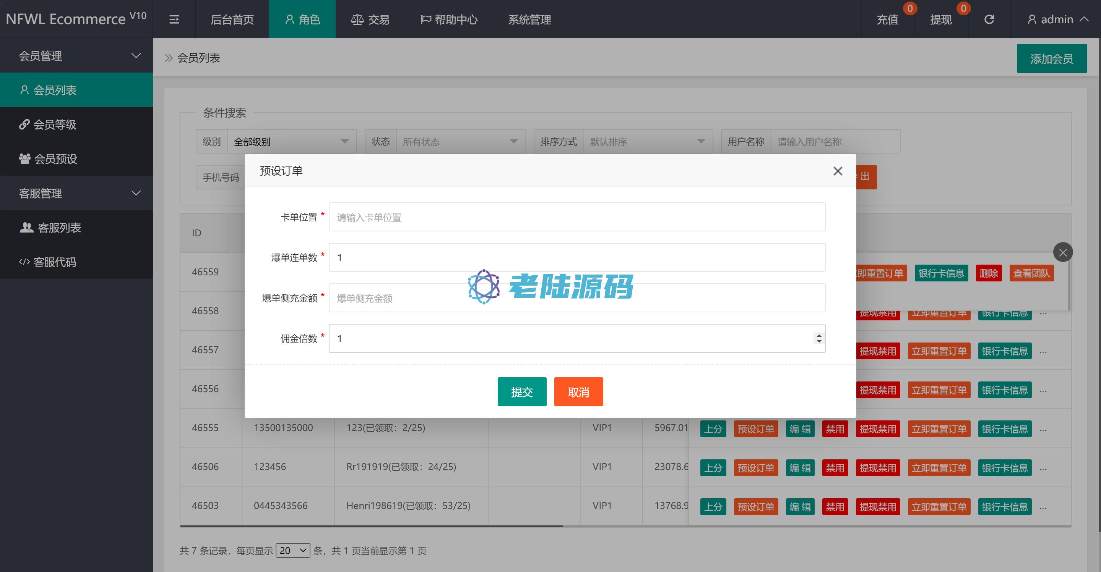Screen dimensions: 1101x572
Task: Open the admin user dropdown
Action: click(x=1057, y=19)
